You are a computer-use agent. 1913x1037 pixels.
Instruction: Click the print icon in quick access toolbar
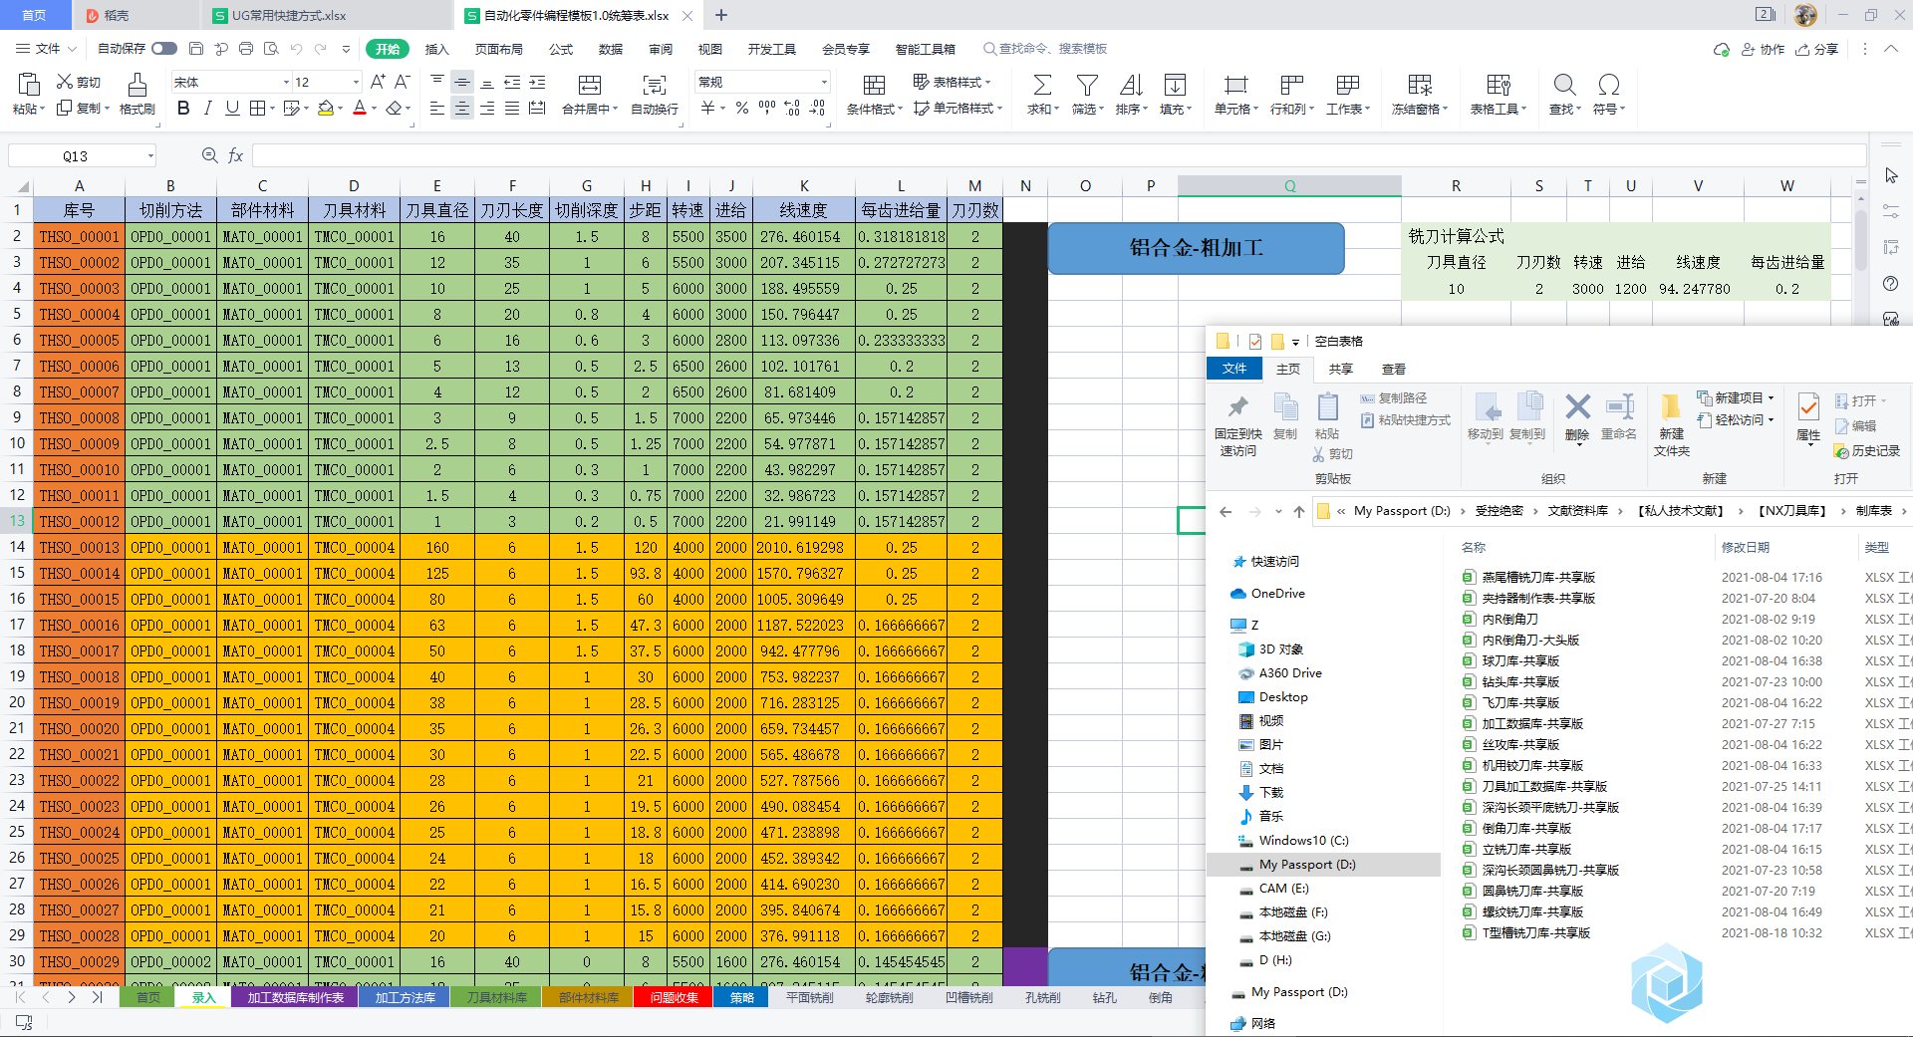(x=246, y=48)
